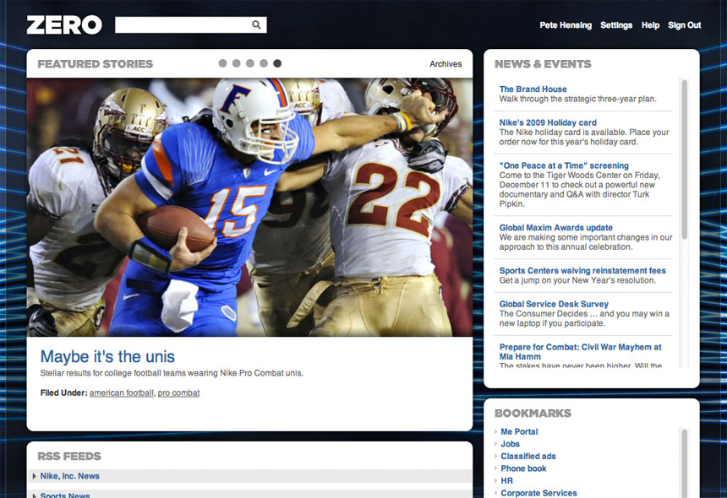Click chevron beside 'HR' bookmark
Viewport: 727px width, 498px height.
pos(495,480)
